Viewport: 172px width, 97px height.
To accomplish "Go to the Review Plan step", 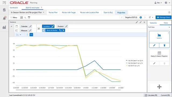I will click(x=53, y=13).
